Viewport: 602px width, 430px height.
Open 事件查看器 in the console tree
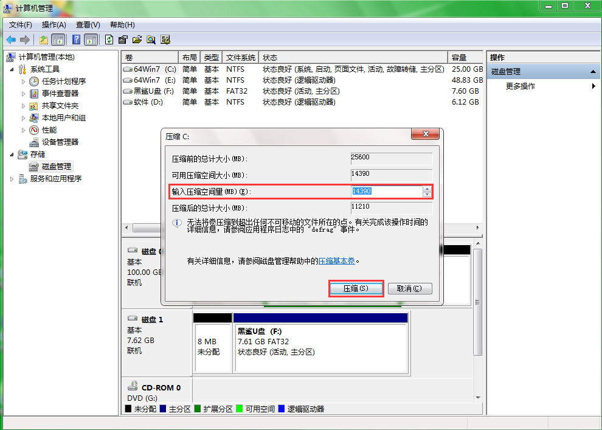point(60,93)
